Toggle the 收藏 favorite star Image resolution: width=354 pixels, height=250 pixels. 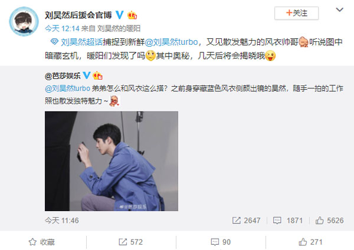tap(42, 242)
